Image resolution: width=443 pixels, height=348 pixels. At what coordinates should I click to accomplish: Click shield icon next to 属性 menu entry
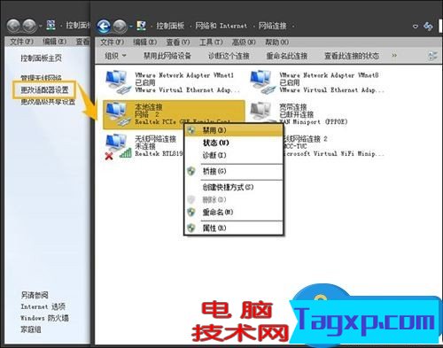191,228
